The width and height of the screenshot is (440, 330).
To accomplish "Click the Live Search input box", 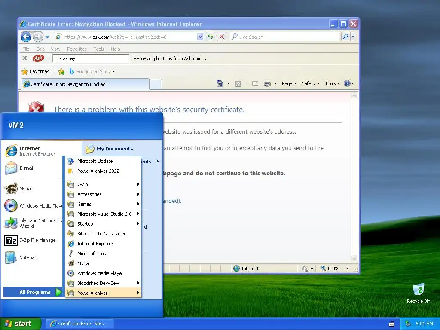I will click(x=284, y=37).
